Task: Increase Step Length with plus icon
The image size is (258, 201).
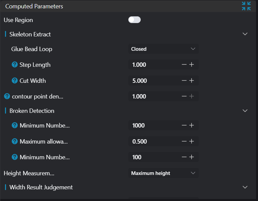Action: [191, 65]
